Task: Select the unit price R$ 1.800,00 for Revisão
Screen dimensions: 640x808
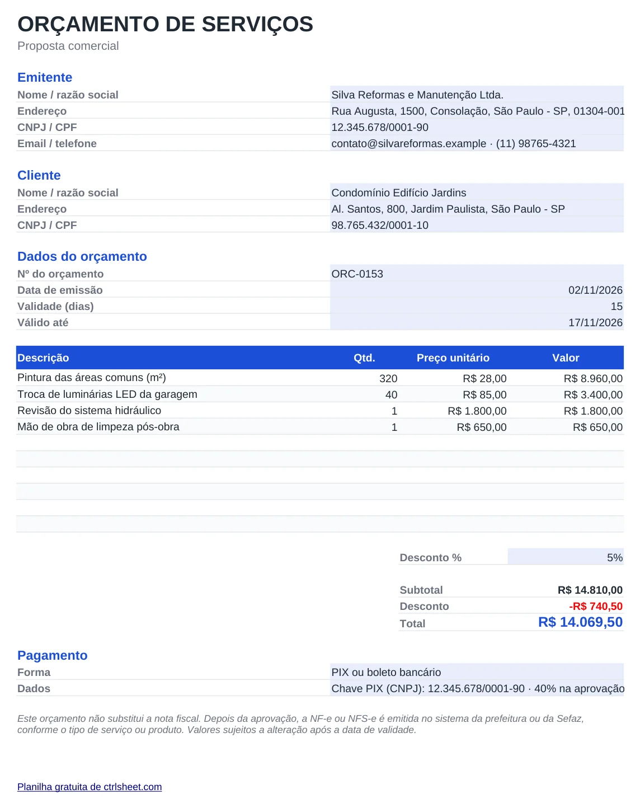Action: (x=454, y=411)
